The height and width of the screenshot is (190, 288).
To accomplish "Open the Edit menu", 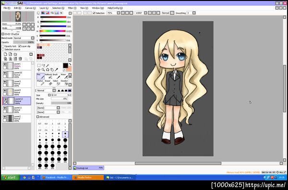I will point(18,8).
